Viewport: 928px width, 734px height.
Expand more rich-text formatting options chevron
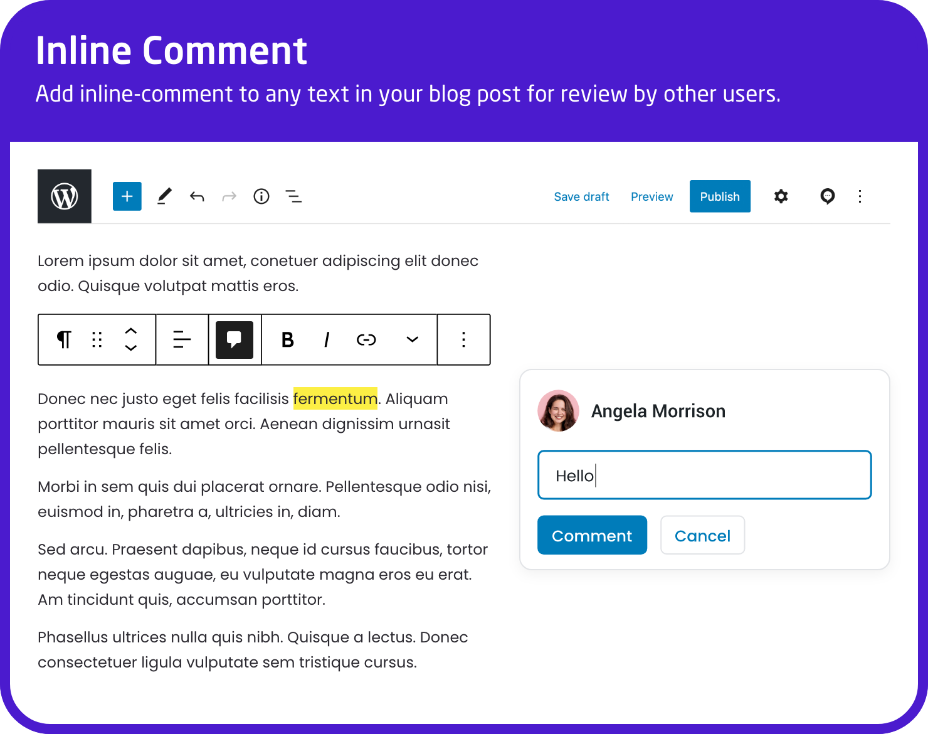click(x=412, y=339)
